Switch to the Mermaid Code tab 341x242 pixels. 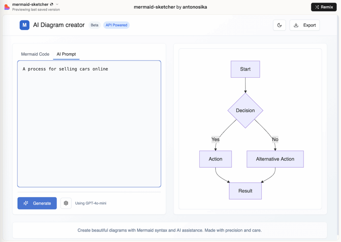(35, 54)
